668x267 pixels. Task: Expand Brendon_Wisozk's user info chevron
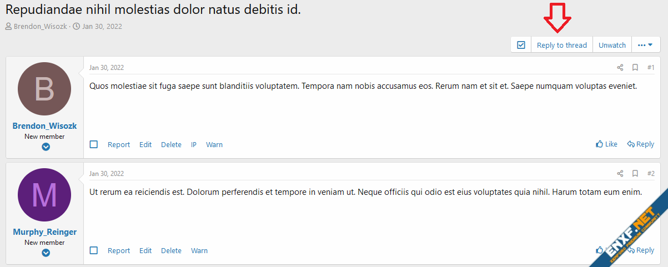point(46,147)
